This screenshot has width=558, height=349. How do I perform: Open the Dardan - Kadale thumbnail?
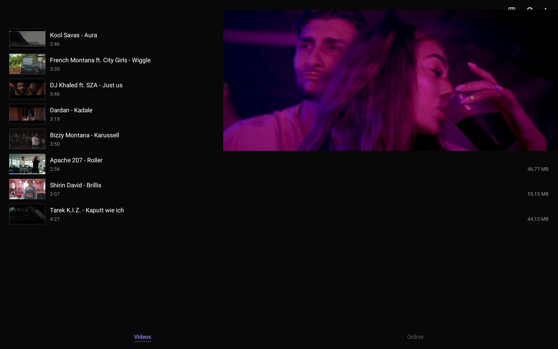coord(27,114)
